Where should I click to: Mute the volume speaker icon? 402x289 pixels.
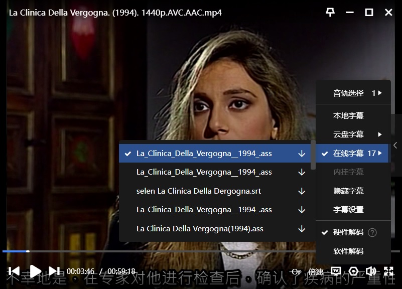371,271
